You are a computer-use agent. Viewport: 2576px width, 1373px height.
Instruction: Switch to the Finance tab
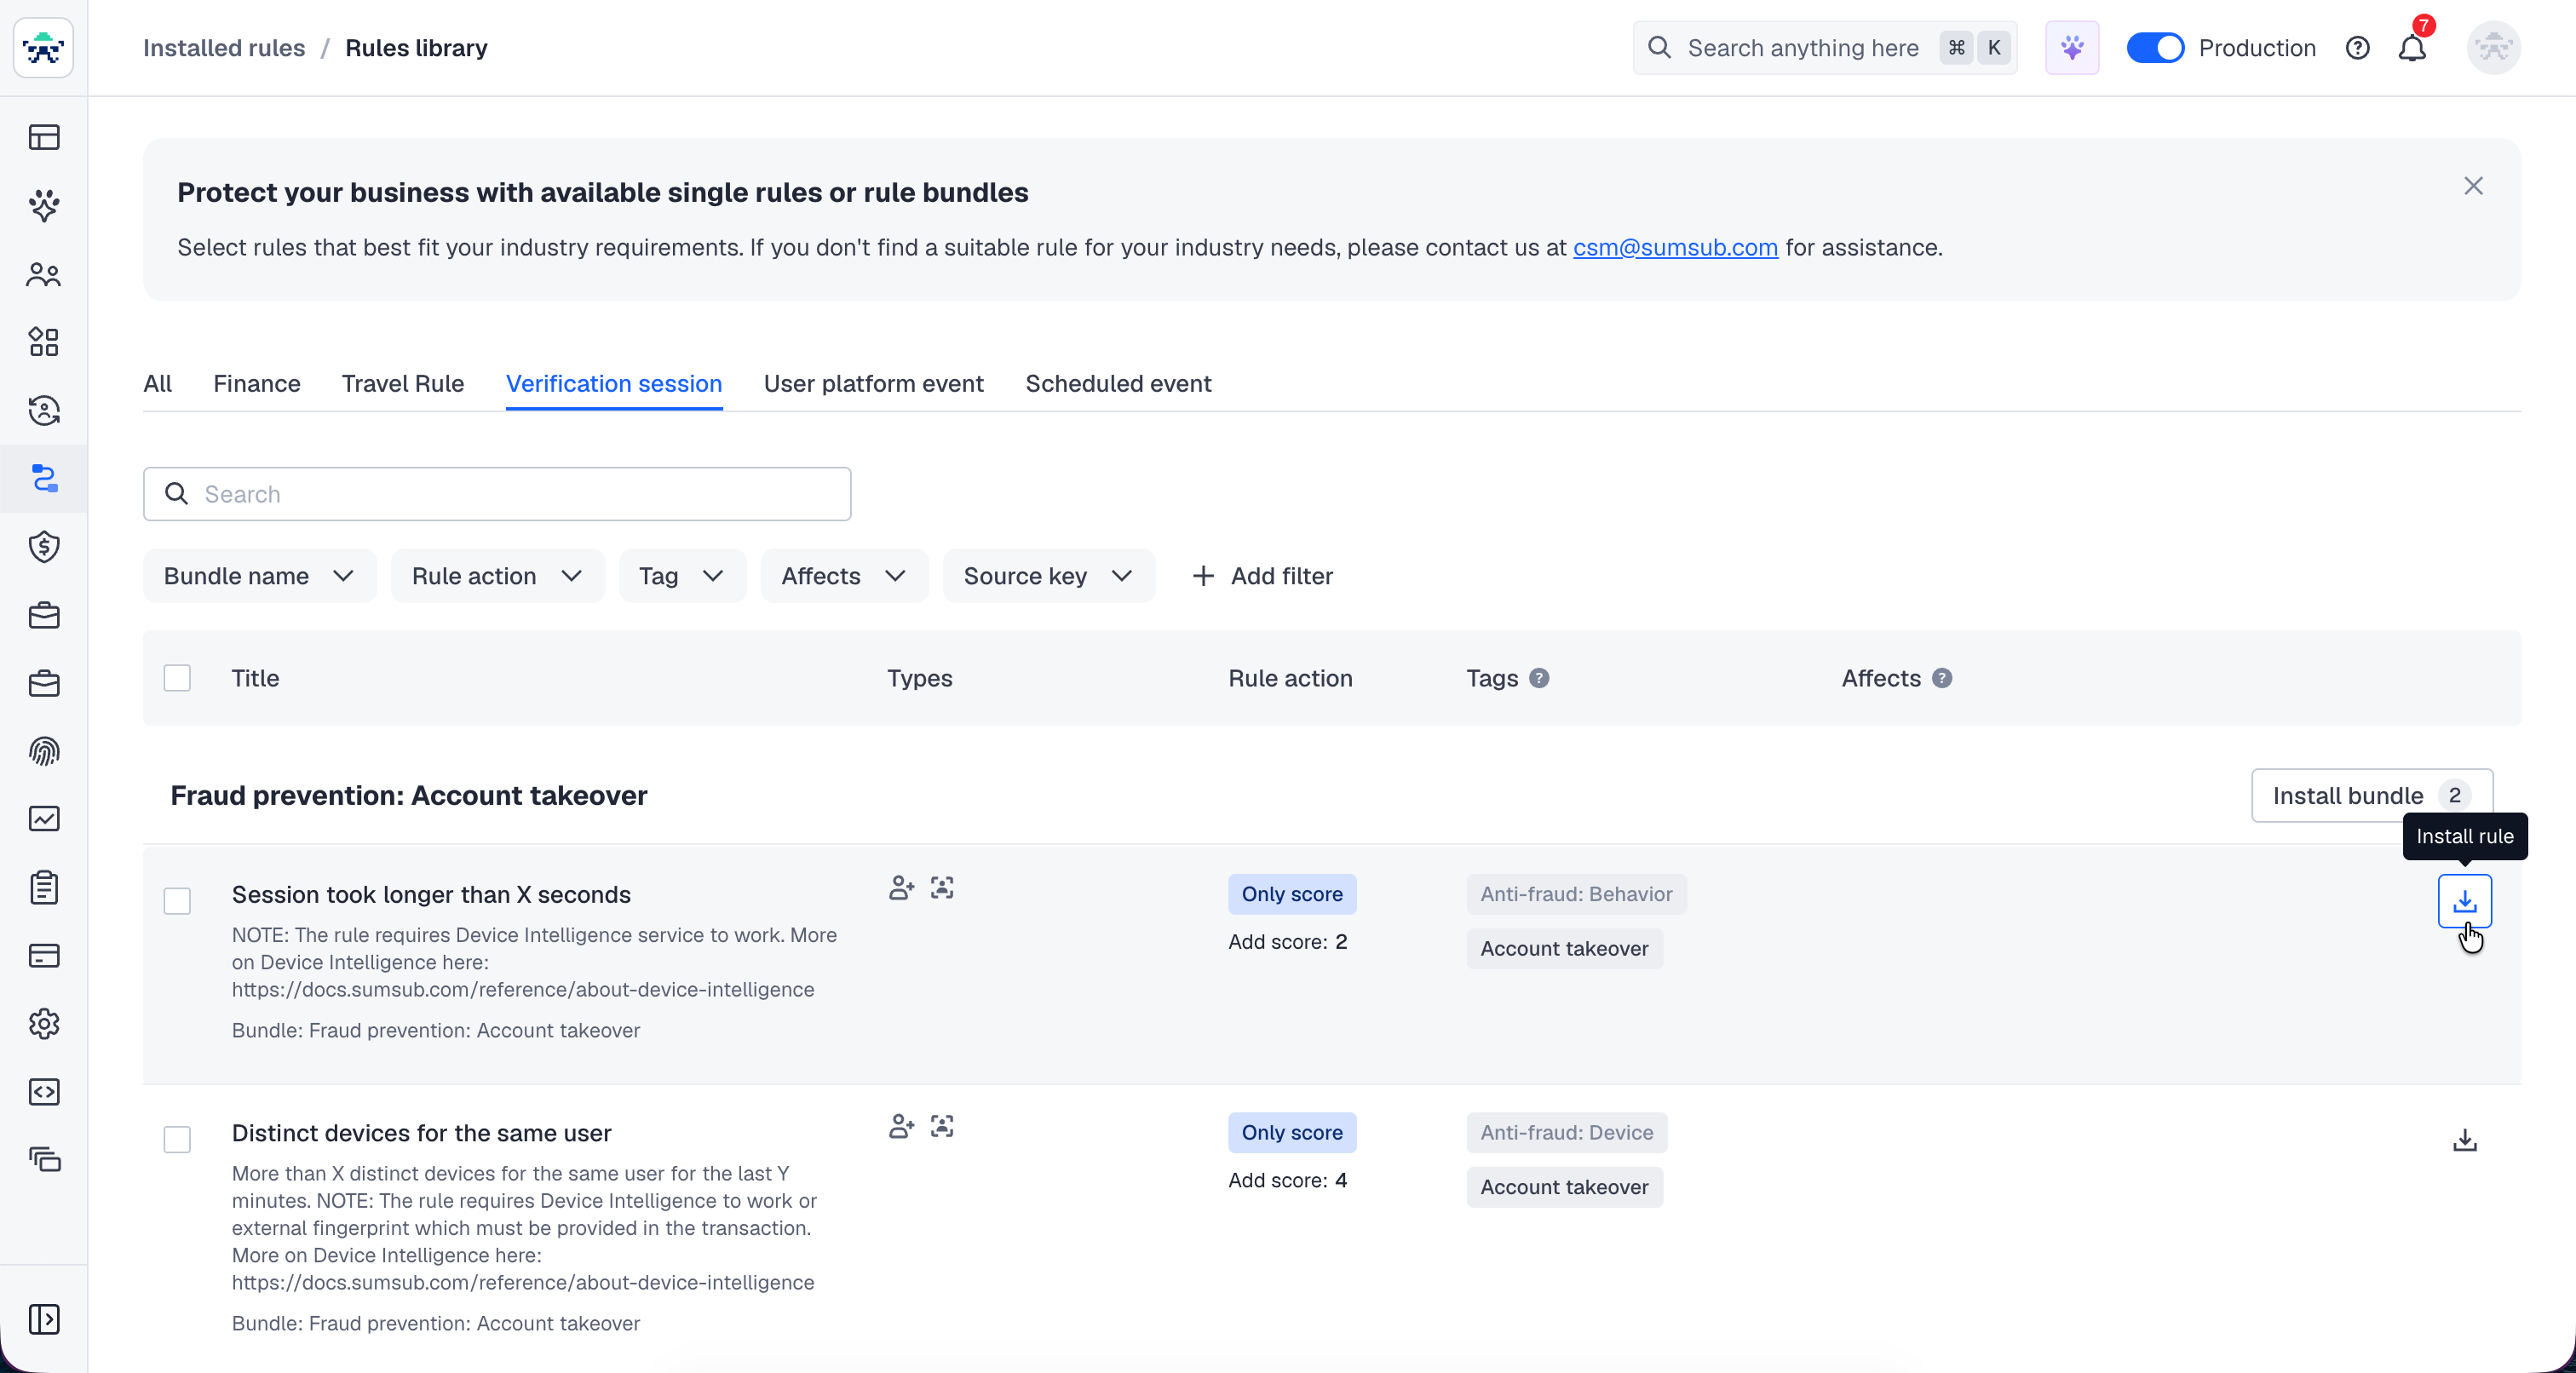[256, 384]
